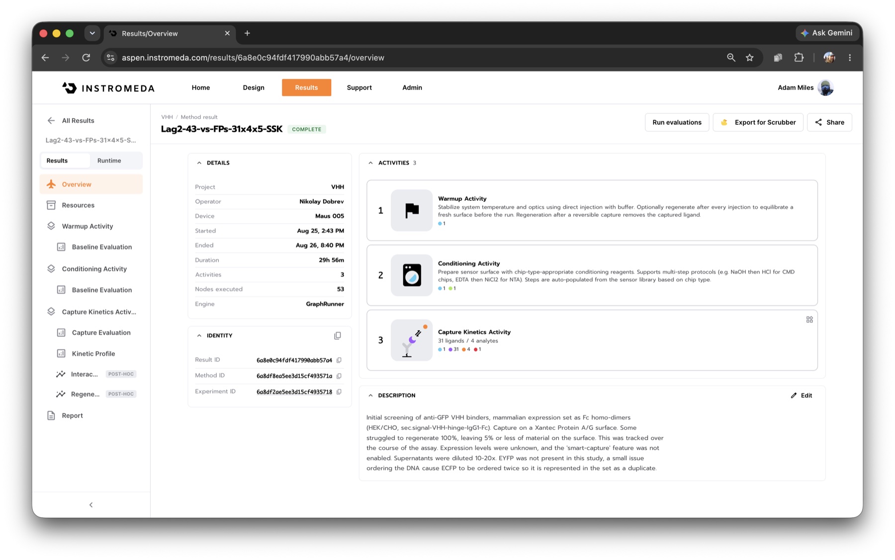
Task: Open the Support menu
Action: tap(359, 88)
